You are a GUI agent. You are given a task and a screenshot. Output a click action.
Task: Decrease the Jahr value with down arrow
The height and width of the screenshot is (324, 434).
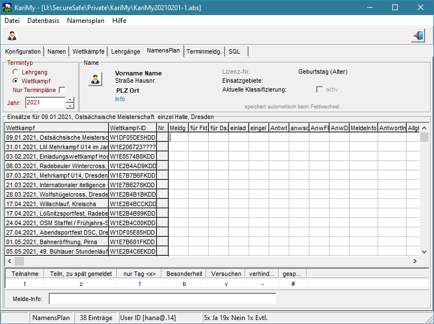tap(70, 106)
